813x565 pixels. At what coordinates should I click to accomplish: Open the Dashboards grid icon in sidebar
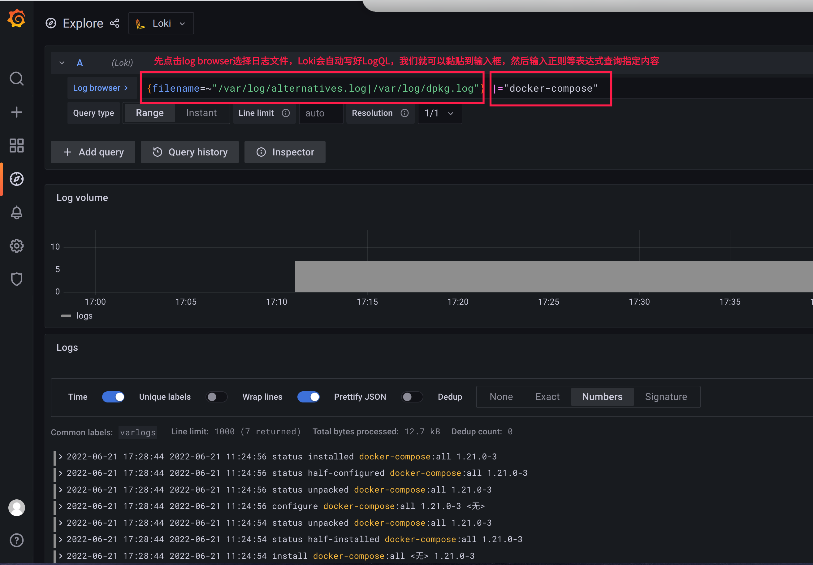(16, 146)
